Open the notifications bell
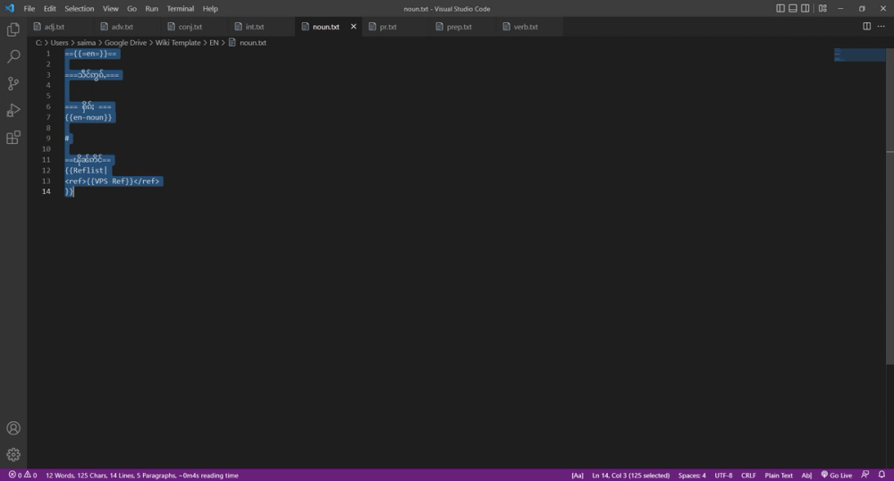The image size is (894, 481). (x=881, y=475)
